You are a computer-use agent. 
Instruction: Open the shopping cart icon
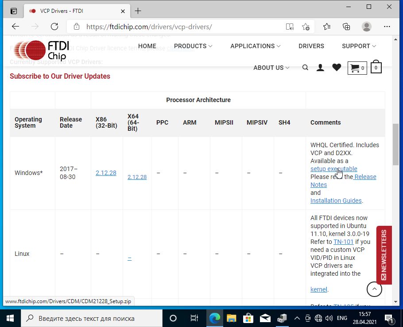(x=357, y=68)
